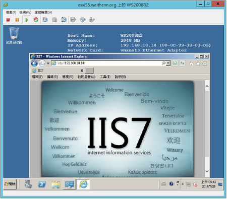Open the 虛擬機器(V) menu
This screenshot has width=227, height=199.
click(43, 13)
